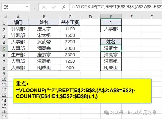
Task: Select column F header
Action: 132,17
